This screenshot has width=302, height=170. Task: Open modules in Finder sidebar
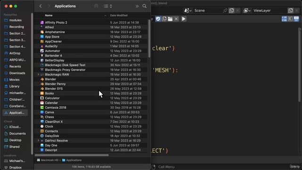tap(15, 20)
